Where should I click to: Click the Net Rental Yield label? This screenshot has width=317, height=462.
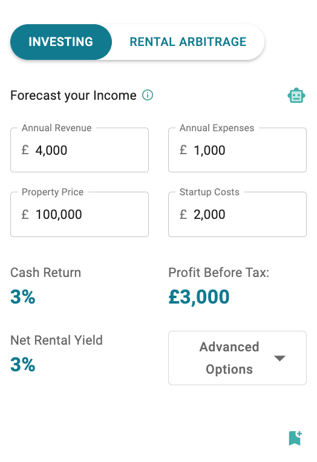coord(57,340)
